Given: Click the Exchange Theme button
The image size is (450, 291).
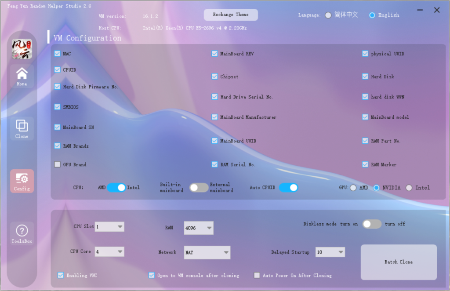Looking at the screenshot, I should [231, 15].
